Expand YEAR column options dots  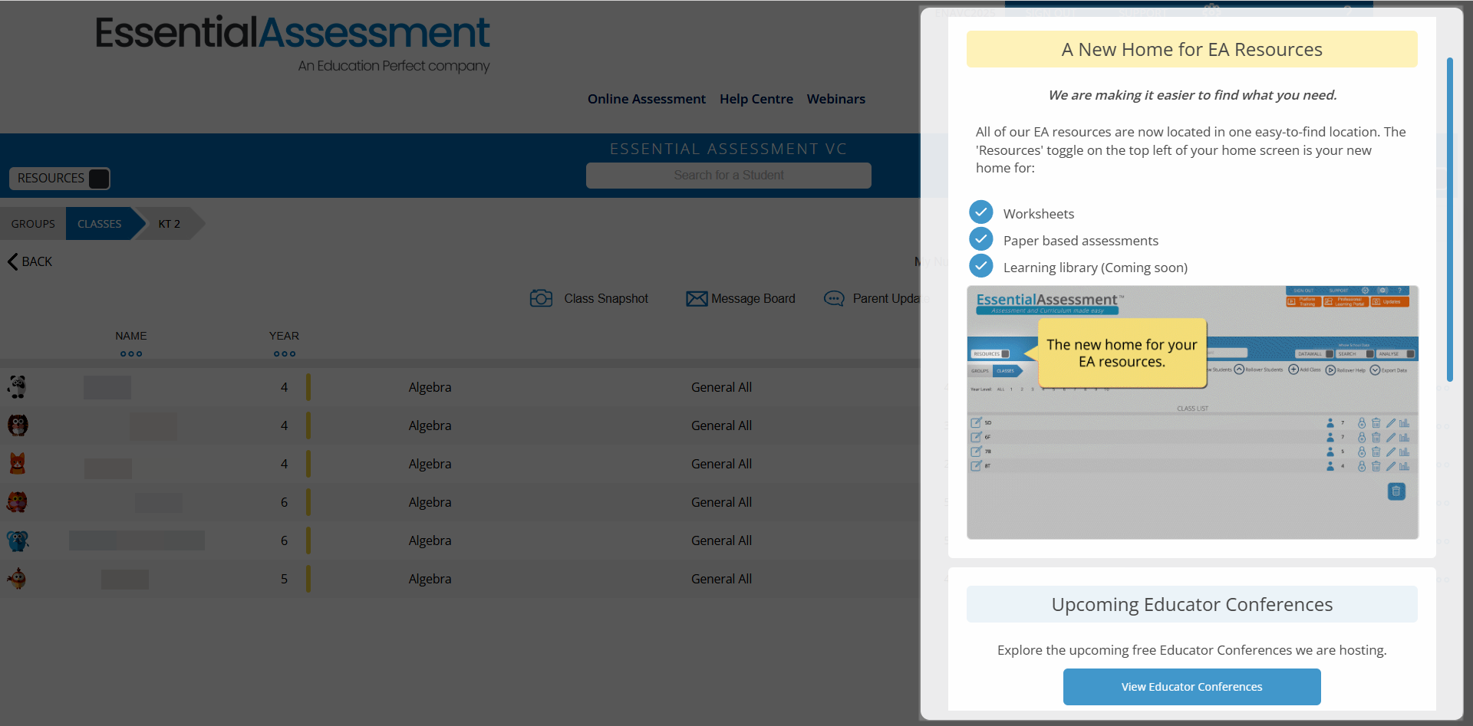pos(285,353)
